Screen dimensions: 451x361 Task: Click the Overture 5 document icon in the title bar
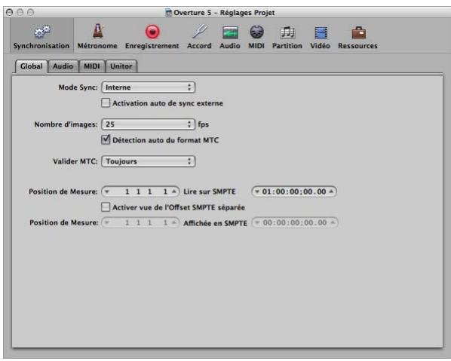[x=168, y=13]
